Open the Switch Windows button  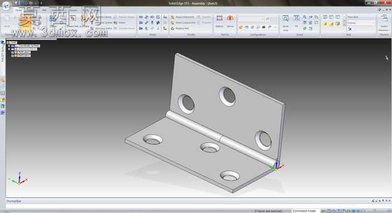pos(384,22)
